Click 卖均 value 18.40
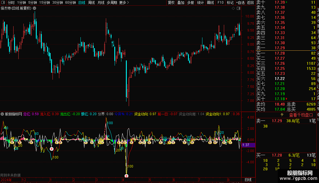 (279, 104)
